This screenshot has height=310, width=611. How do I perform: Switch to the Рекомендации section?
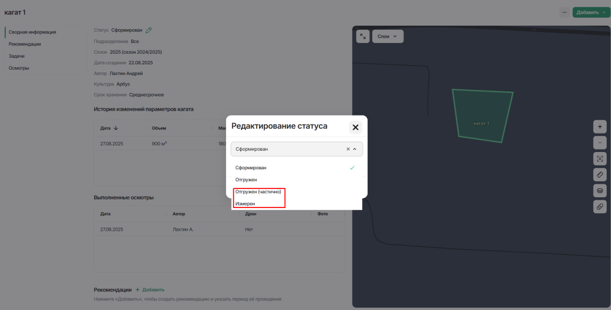pos(25,44)
